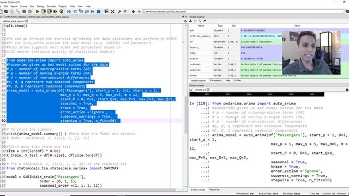Open the View menu
This screenshot has width=349, height=196.
[x=80, y=7]
